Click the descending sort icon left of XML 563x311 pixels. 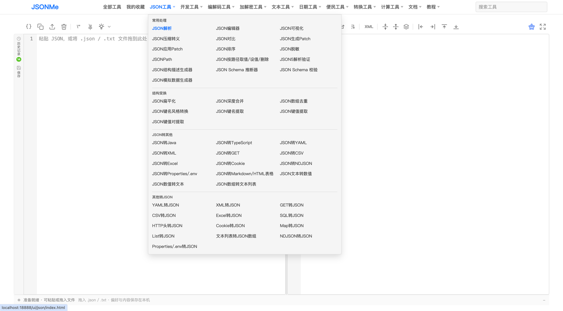click(x=353, y=27)
